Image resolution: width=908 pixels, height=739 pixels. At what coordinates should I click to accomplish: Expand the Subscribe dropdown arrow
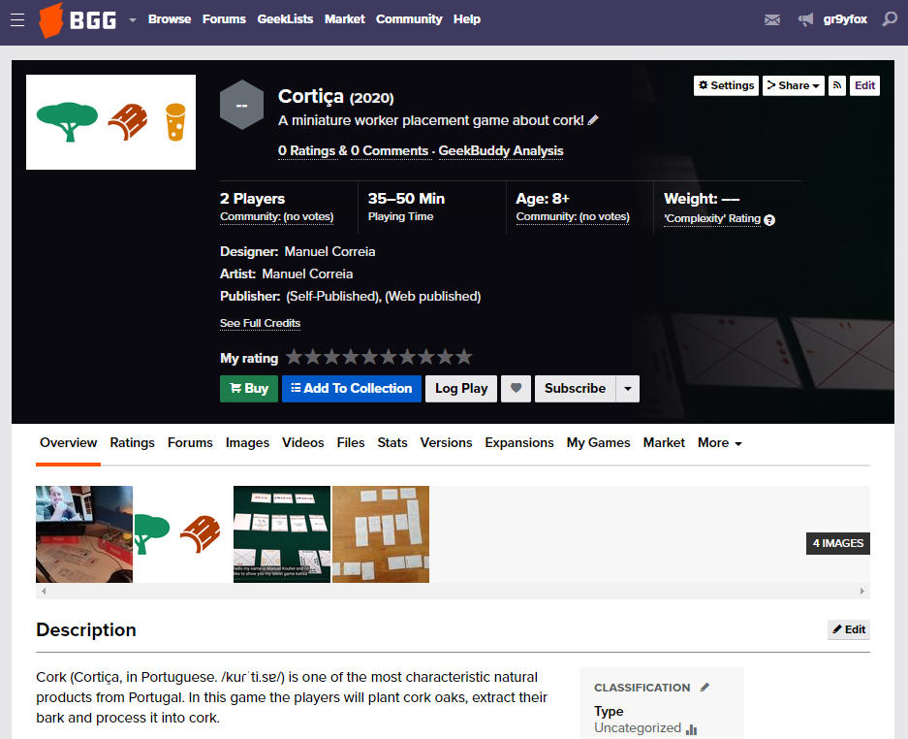[x=628, y=389]
